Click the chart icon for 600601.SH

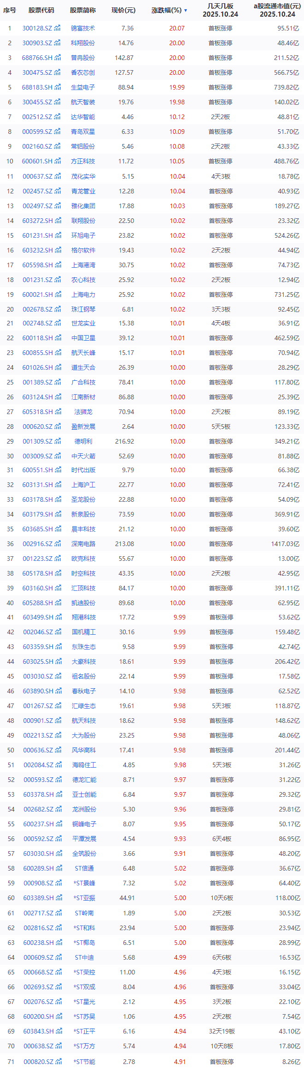58,162
